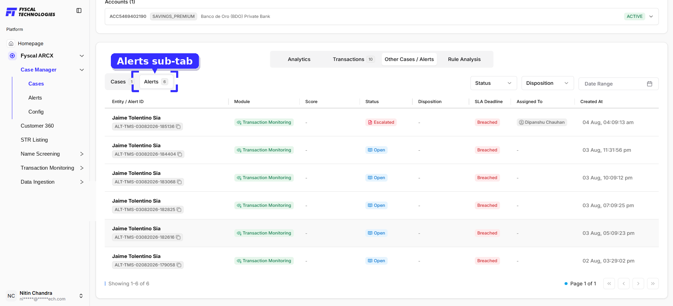Go to the next page of results

pos(638,284)
